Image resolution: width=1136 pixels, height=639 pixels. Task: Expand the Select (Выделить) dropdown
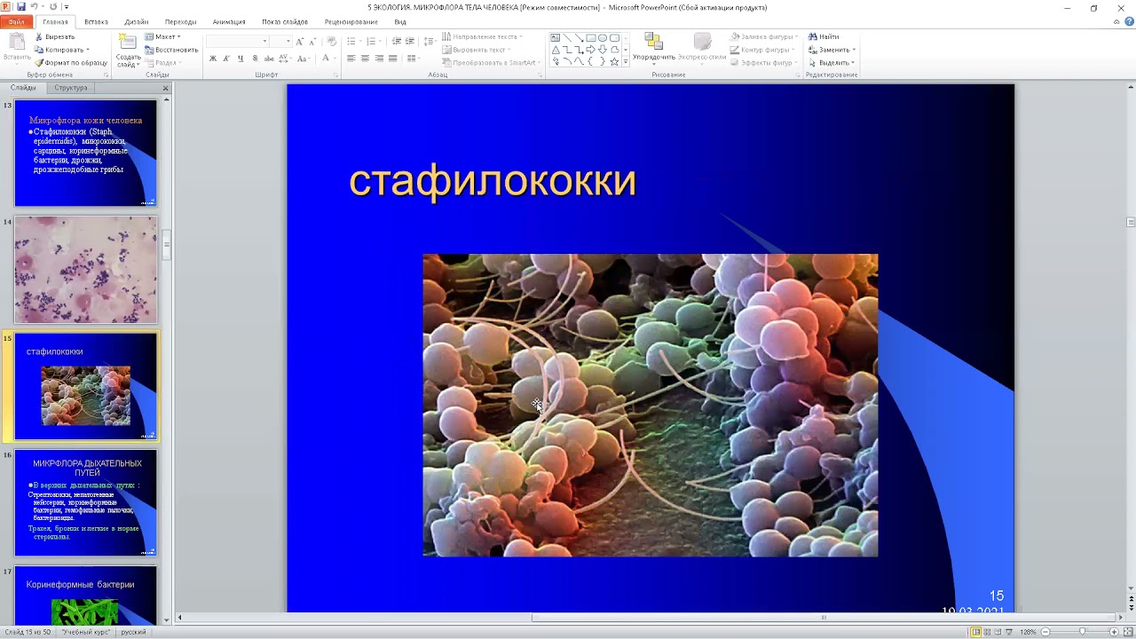click(x=853, y=63)
